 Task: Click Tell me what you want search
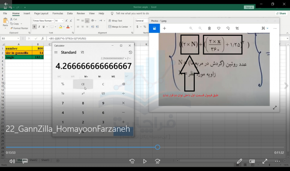[x=132, y=14]
